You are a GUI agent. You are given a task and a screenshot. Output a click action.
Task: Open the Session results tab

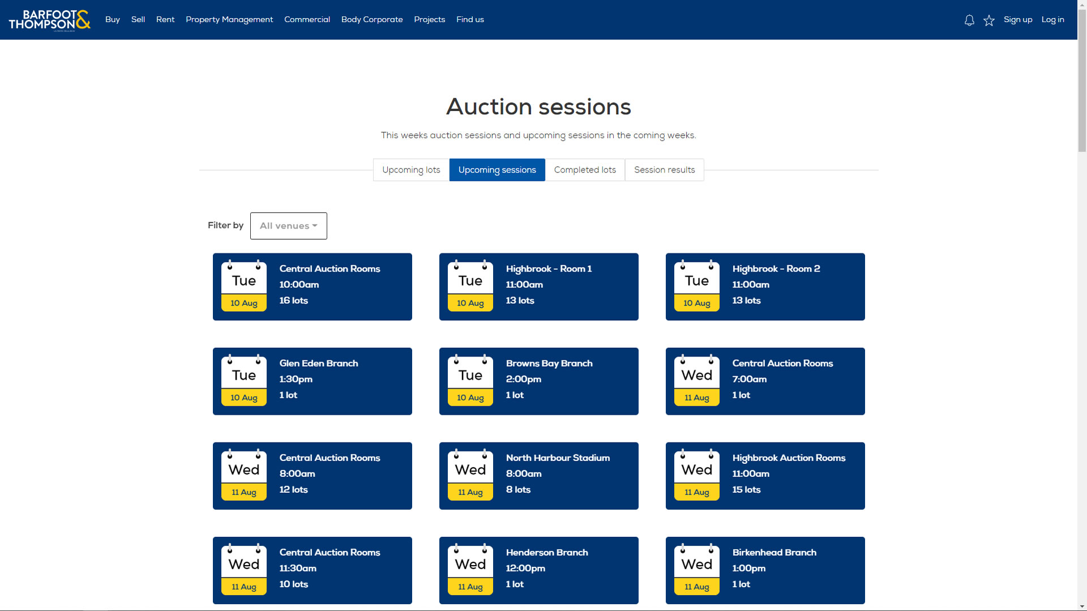click(x=664, y=170)
